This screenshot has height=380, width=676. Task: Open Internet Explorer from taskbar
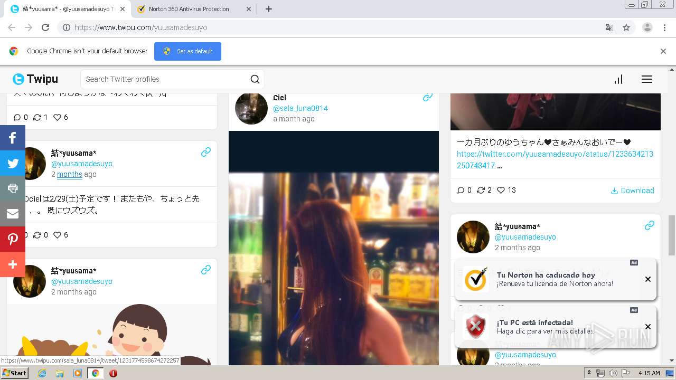[42, 373]
